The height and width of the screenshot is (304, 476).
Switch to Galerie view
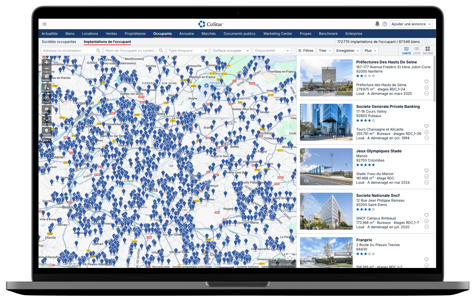(428, 50)
